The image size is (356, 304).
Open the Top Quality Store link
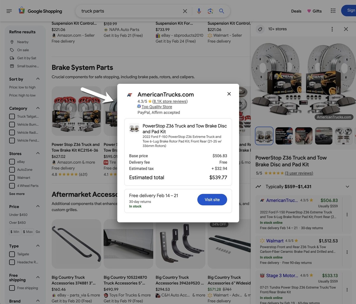157,107
